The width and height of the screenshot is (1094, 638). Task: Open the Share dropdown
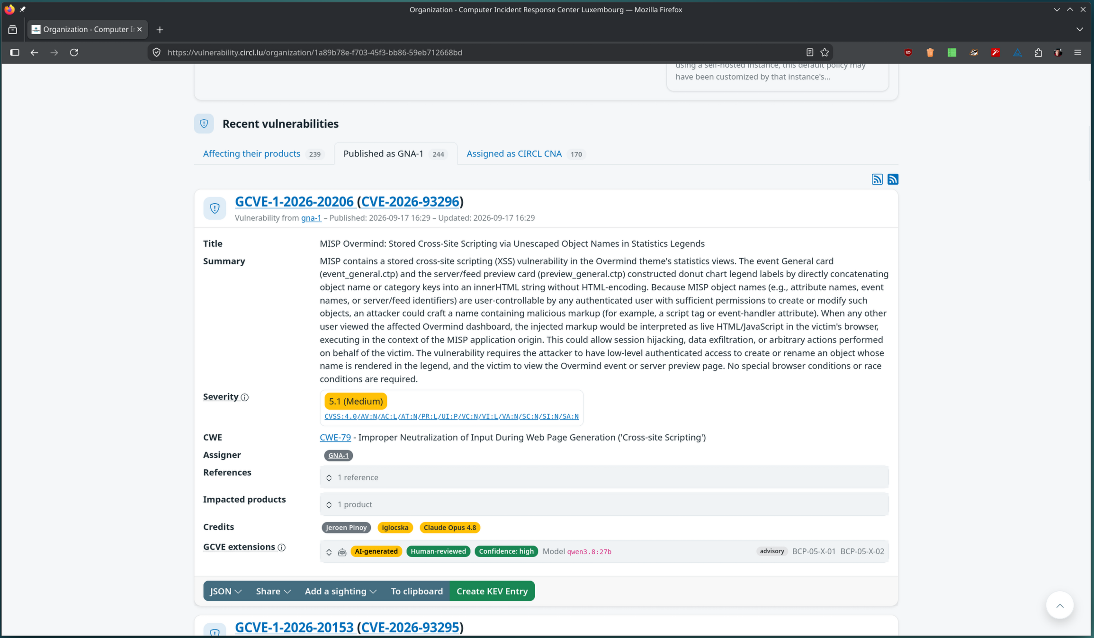(273, 591)
